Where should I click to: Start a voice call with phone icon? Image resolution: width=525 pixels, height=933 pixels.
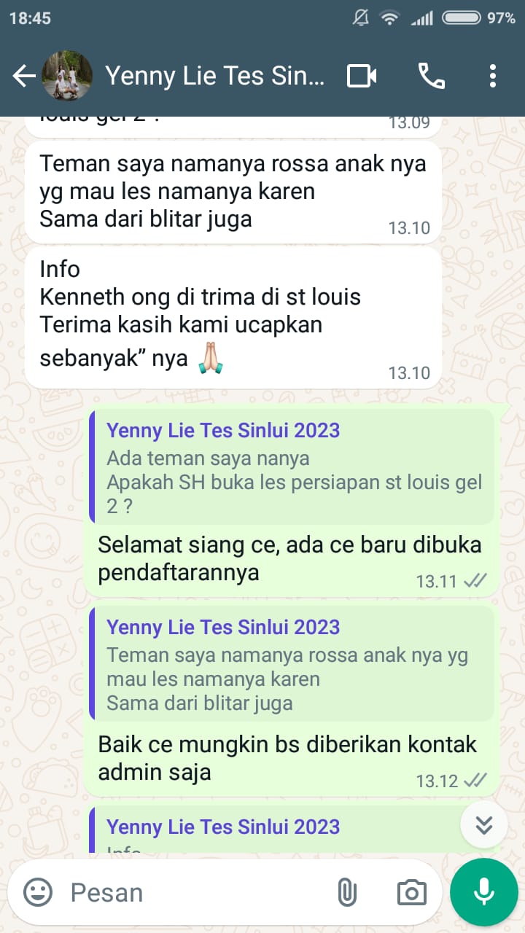pos(431,76)
